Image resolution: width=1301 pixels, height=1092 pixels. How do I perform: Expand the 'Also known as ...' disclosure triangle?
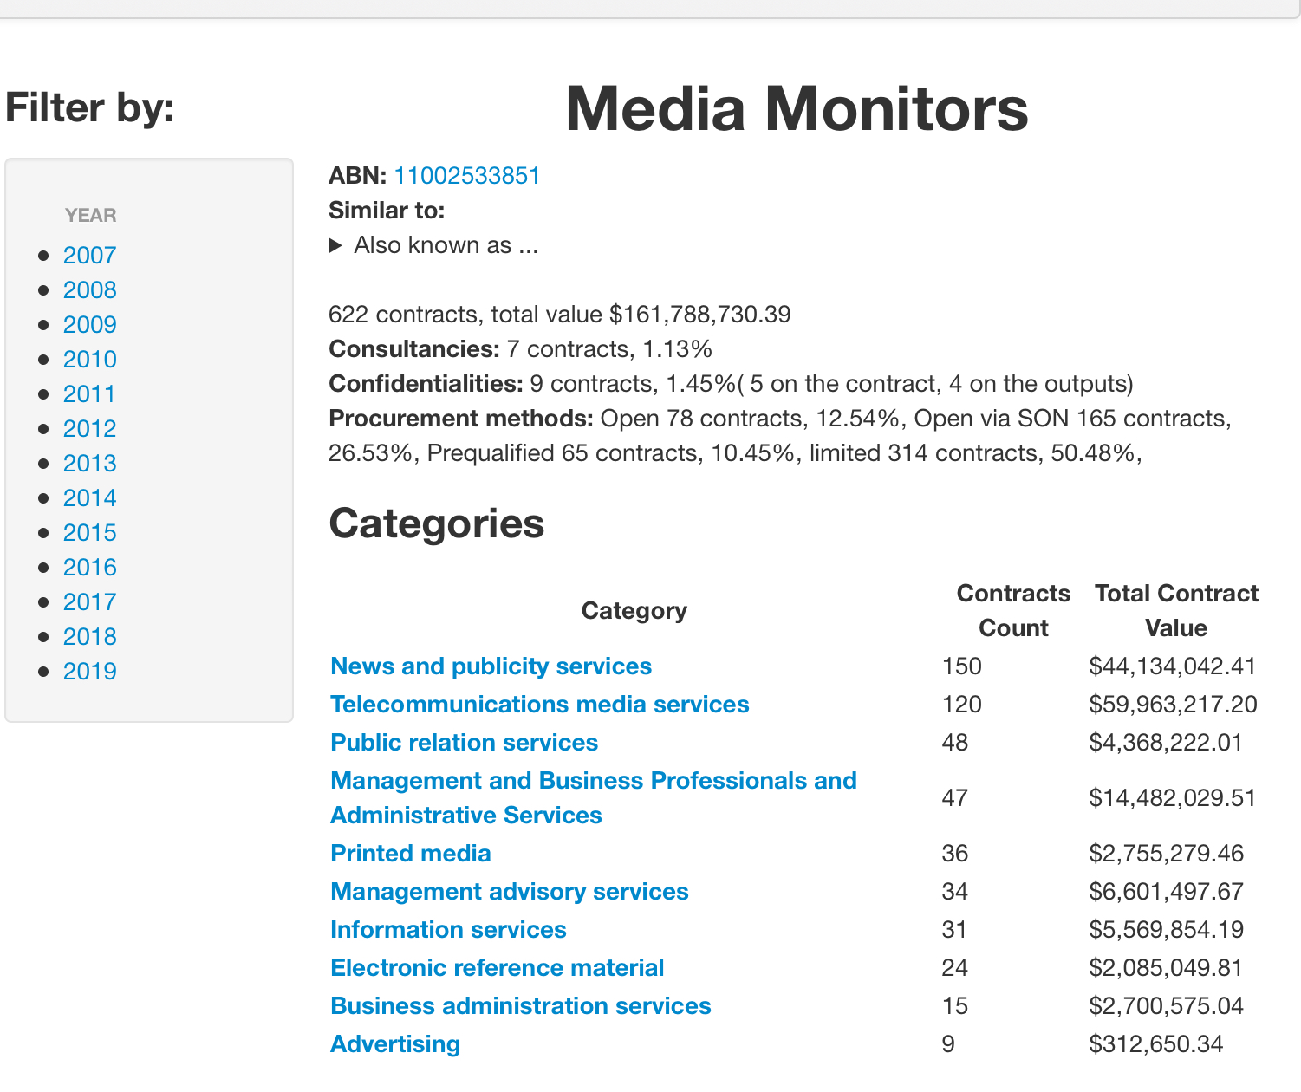[x=335, y=245]
